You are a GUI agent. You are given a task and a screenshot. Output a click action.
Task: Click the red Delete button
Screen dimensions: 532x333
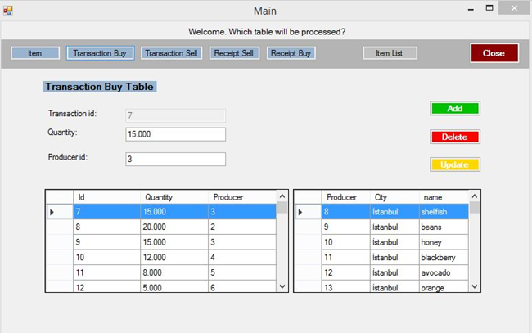(x=455, y=137)
